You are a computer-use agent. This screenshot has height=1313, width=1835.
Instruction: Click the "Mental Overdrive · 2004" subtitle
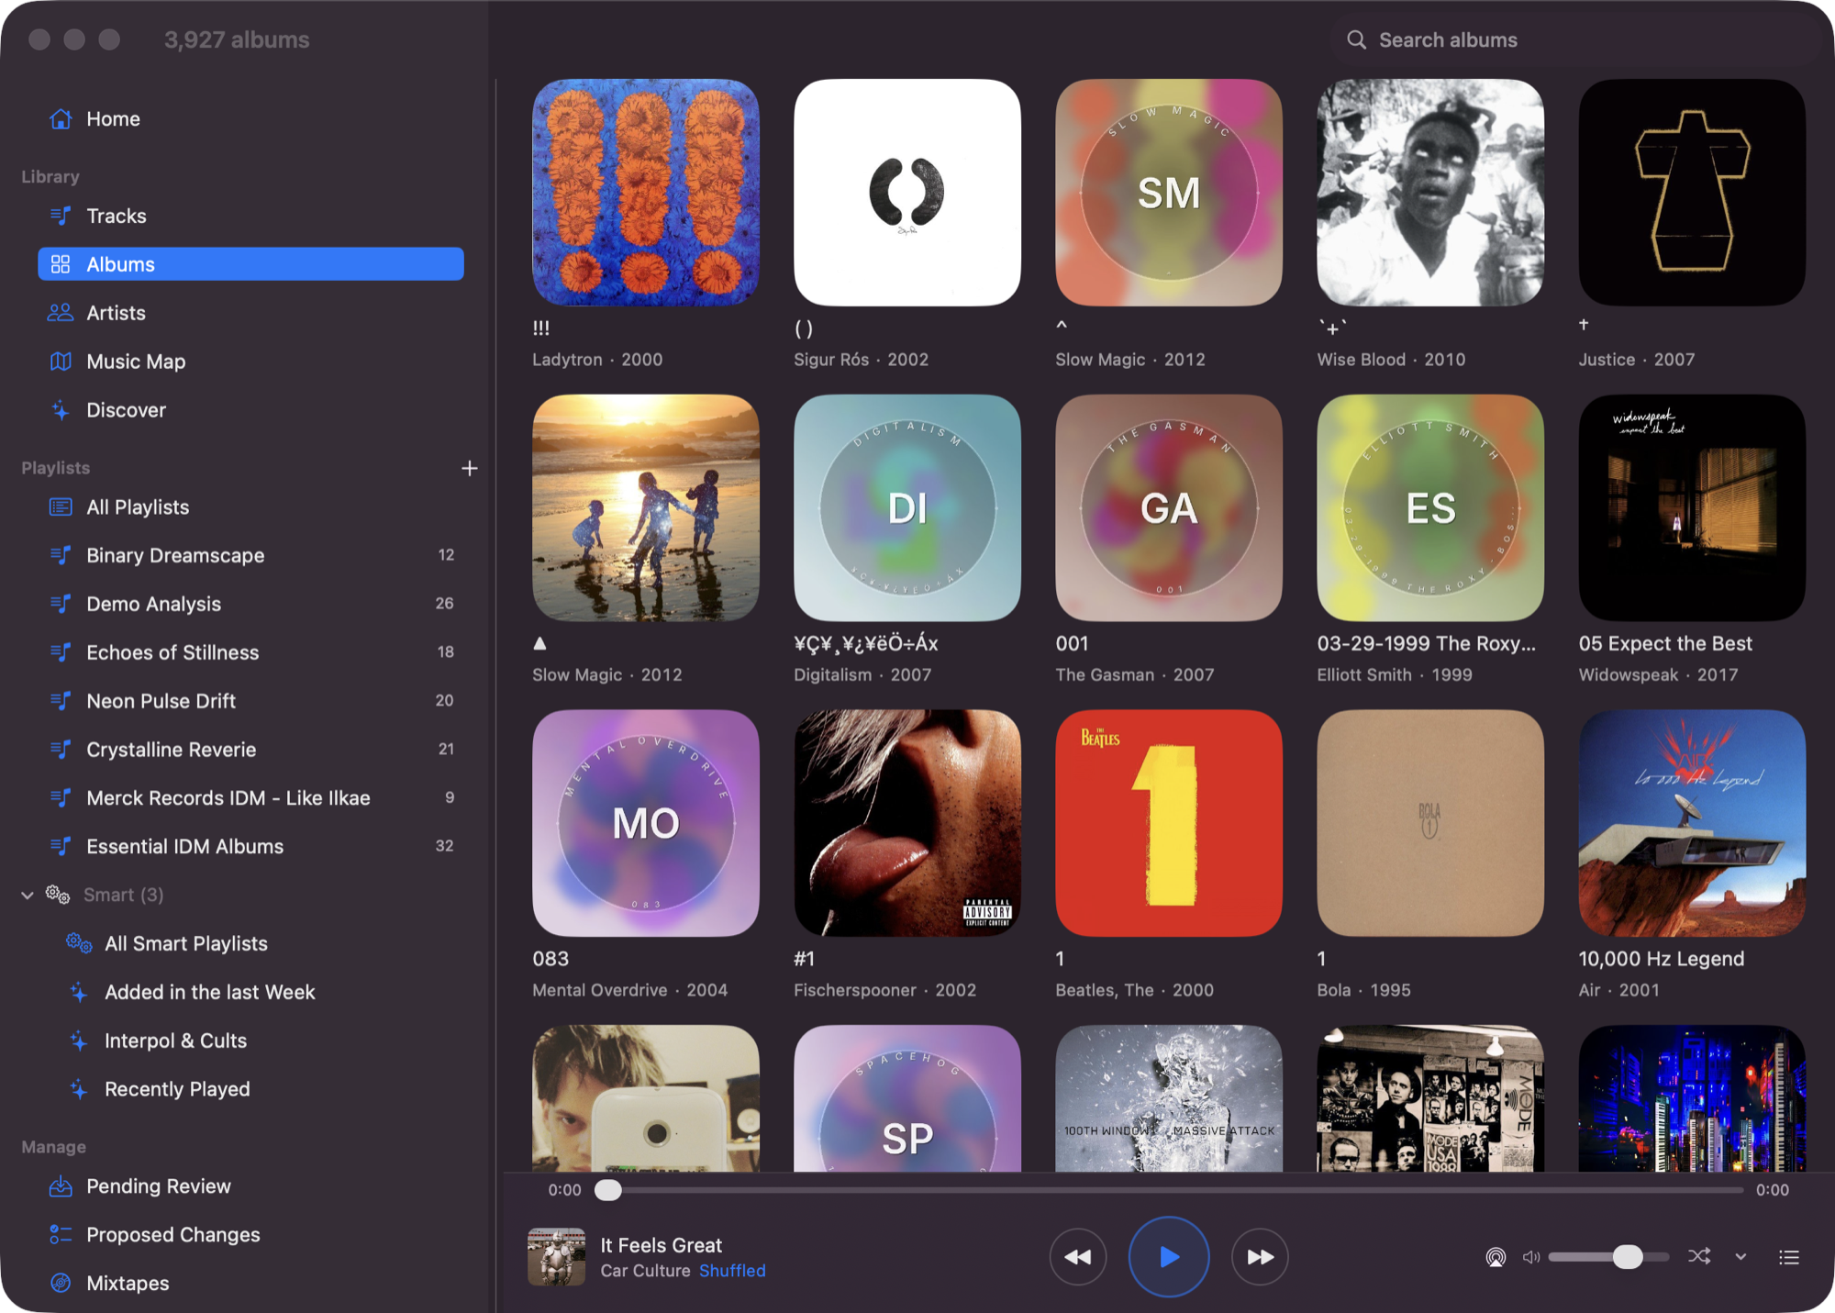click(630, 990)
